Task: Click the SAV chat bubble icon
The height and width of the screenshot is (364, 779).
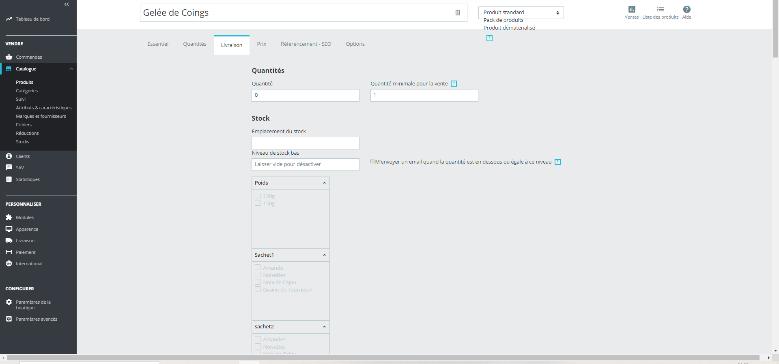Action: click(9, 167)
